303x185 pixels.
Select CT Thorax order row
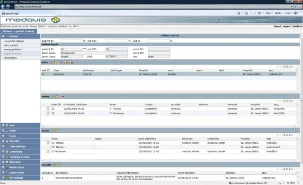pos(169,109)
